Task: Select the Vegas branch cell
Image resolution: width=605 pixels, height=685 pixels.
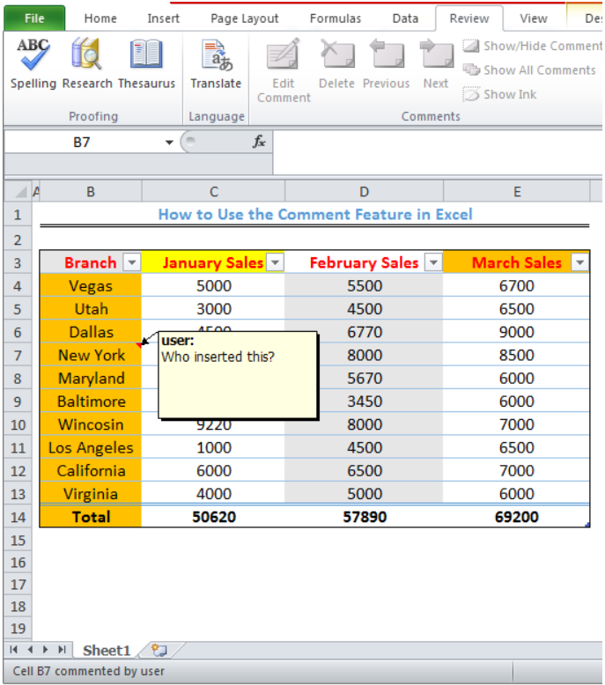Action: click(x=91, y=285)
